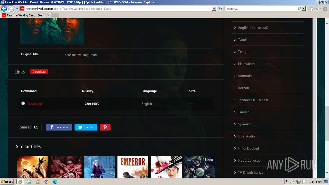Click the network tray icon
The width and height of the screenshot is (329, 185).
tap(298, 182)
